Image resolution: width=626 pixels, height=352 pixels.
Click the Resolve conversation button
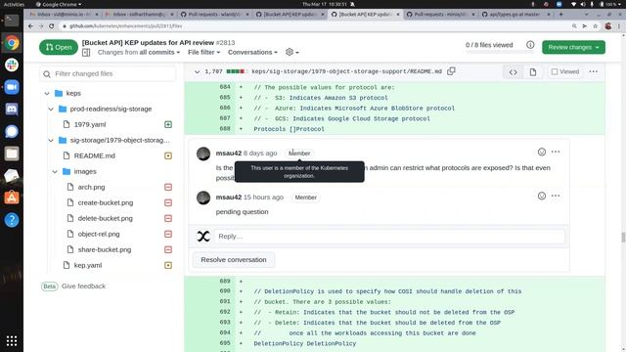pos(234,260)
